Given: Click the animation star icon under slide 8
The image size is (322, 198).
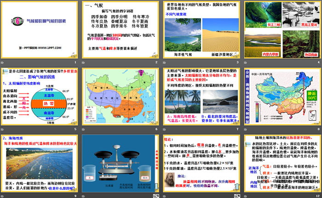Looking at the screenshot, I should tap(245, 129).
